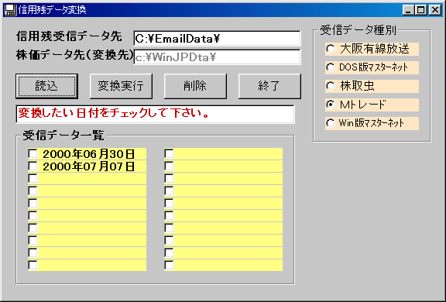Image resolution: width=446 pixels, height=302 pixels.
Task: Check the right-column box beside 2000年07月07日
Action: click(169, 166)
